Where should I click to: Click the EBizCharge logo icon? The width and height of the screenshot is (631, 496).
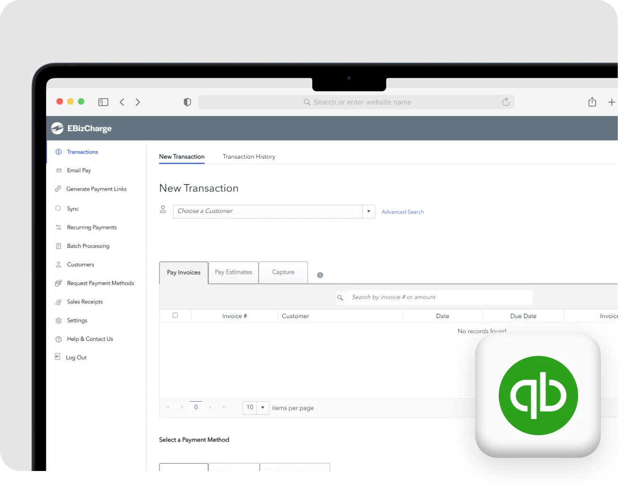pyautogui.click(x=57, y=128)
